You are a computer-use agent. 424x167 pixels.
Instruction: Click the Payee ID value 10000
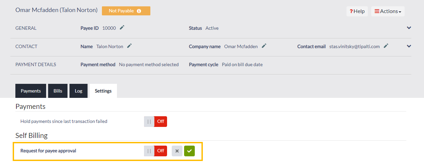click(109, 28)
